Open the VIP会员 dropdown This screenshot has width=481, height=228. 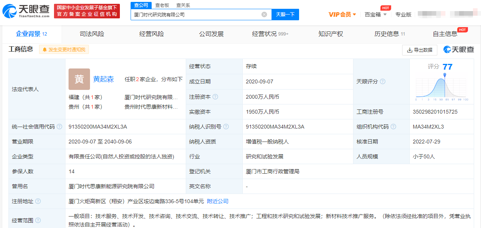pos(342,15)
